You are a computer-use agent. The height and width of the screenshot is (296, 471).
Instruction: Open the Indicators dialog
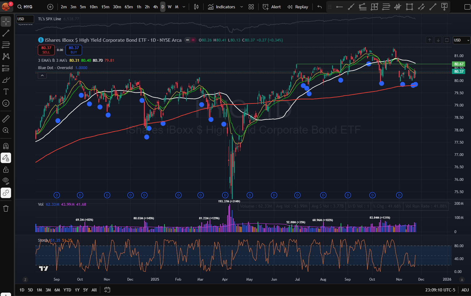click(222, 7)
